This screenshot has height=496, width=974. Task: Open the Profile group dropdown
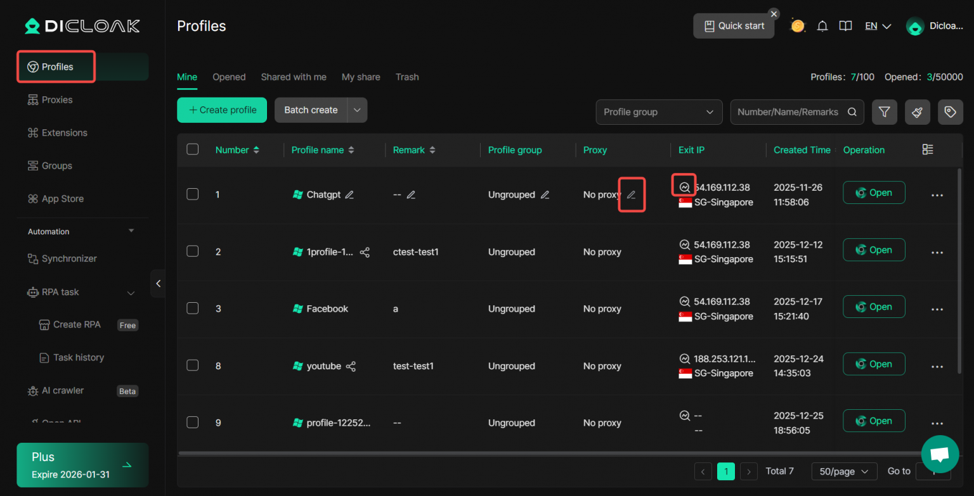point(659,112)
